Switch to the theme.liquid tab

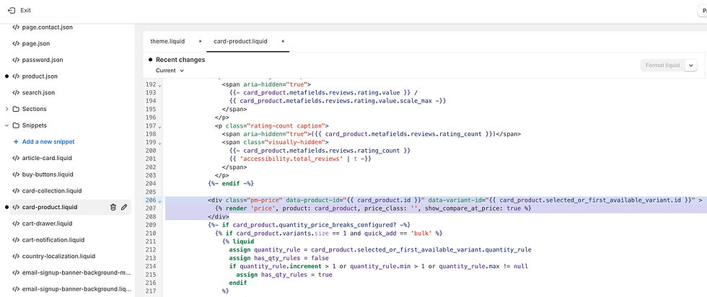[167, 41]
